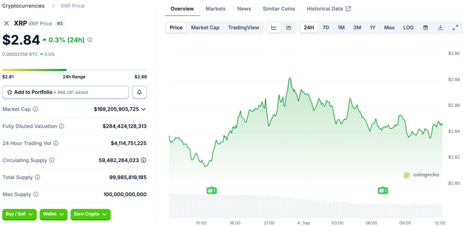463x227 pixels.
Task: Click the Max Supply info icon
Action: 36,195
